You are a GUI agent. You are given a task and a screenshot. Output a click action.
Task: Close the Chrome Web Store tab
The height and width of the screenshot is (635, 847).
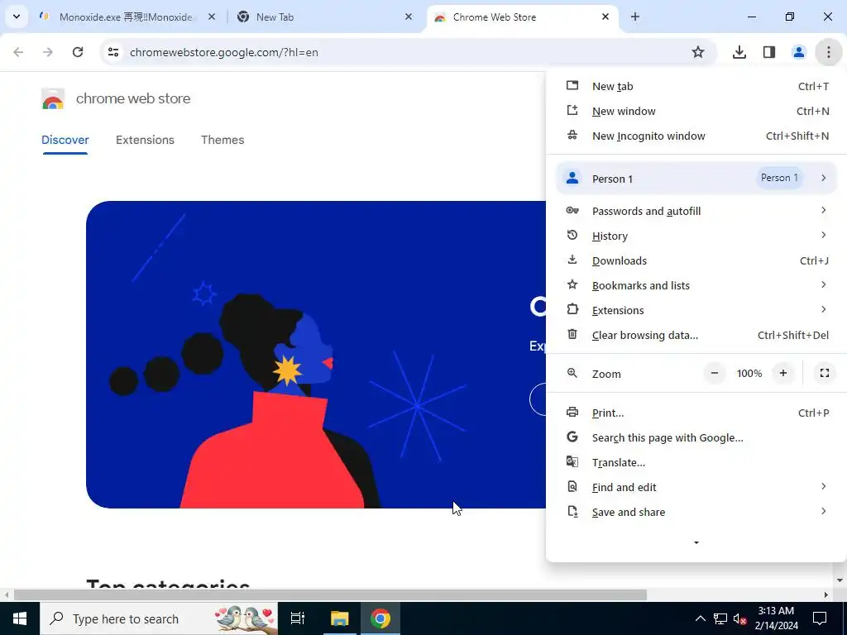coord(605,17)
